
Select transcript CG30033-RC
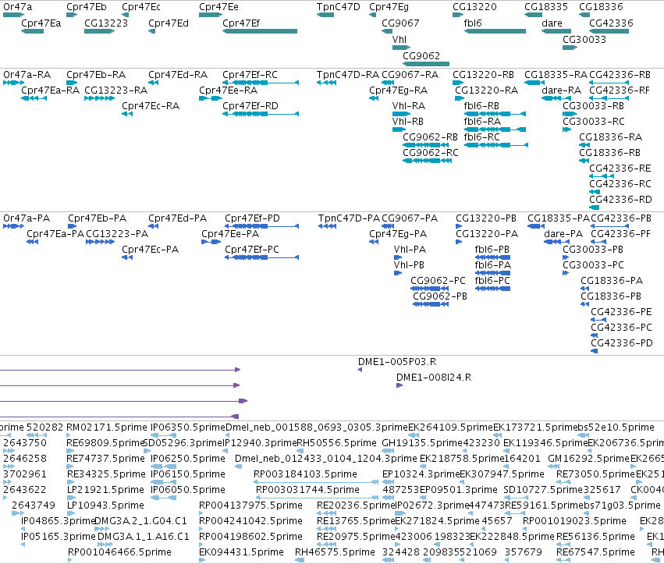pos(566,129)
